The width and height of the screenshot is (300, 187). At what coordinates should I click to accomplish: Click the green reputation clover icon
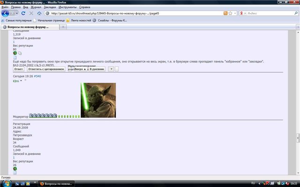[x=15, y=53]
